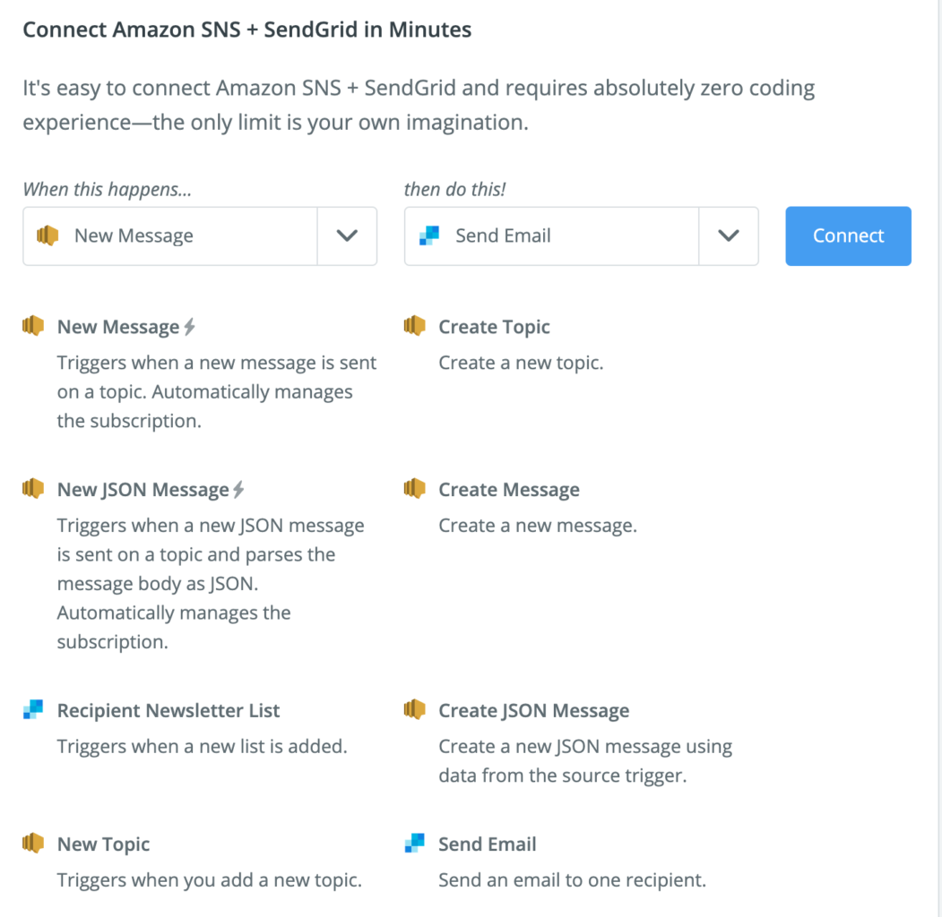Choose the Create Topic action heading
The image size is (942, 917).
494,328
